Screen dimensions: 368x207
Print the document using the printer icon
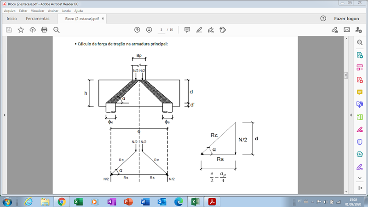(x=44, y=30)
